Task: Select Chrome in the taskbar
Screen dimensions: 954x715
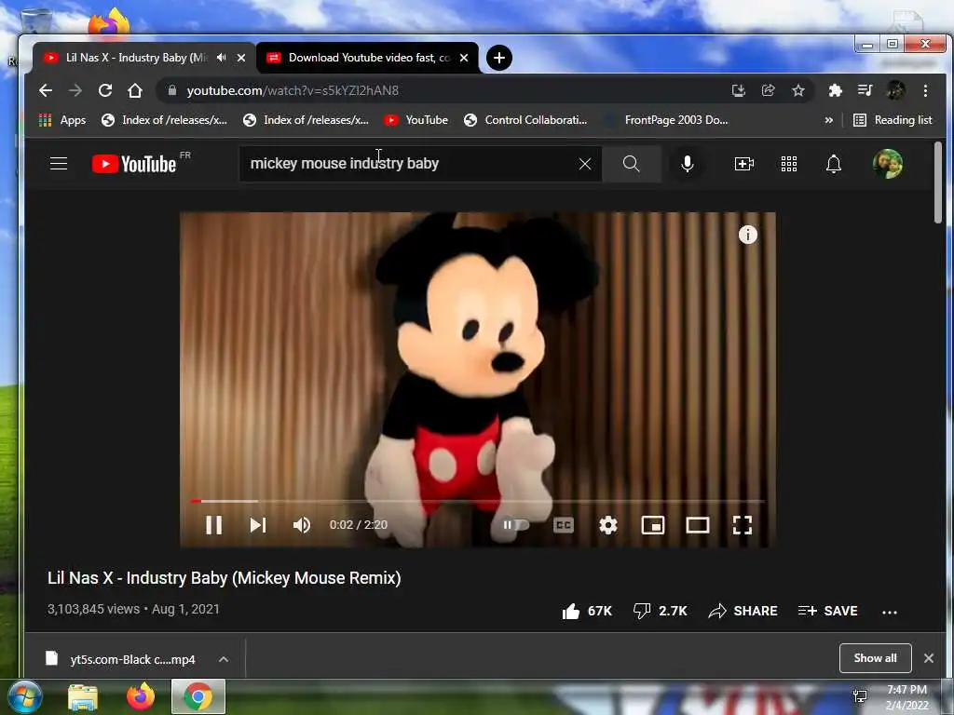Action: (x=198, y=696)
